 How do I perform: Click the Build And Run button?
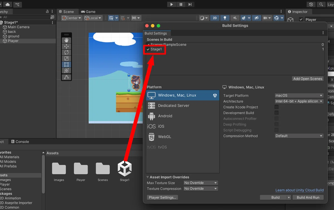tap(308, 197)
